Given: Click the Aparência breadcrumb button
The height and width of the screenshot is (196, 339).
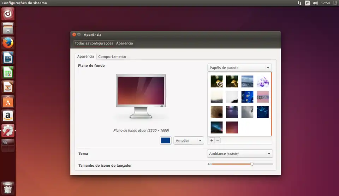Looking at the screenshot, I should pos(125,43).
